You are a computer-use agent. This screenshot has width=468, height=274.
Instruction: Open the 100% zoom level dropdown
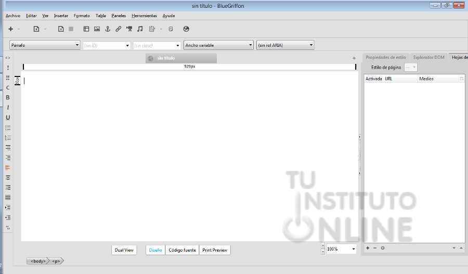point(342,249)
